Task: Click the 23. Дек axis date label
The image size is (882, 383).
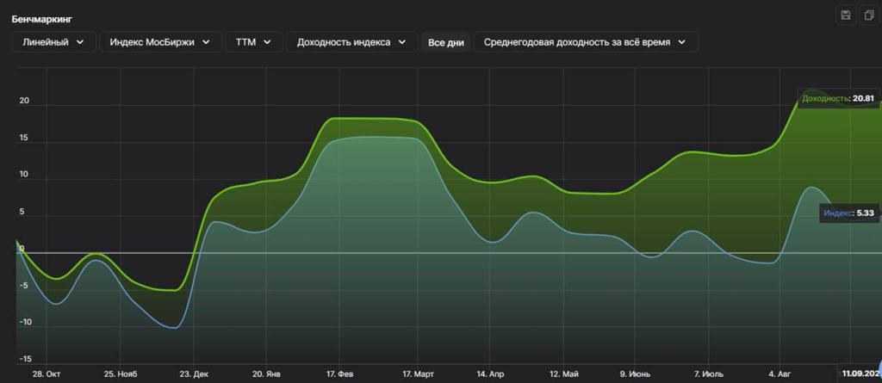Action: tap(194, 374)
